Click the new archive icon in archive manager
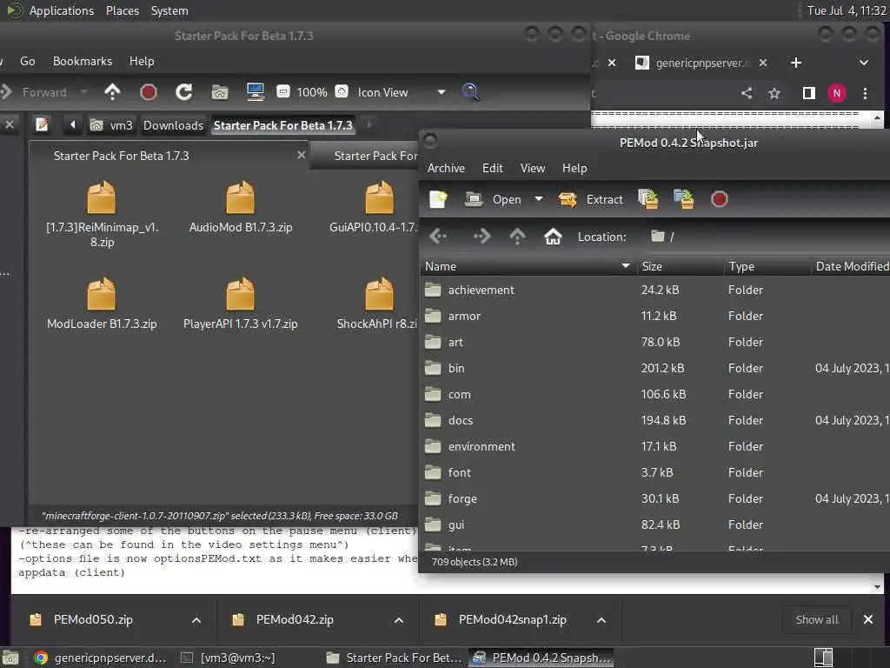Viewport: 890px width, 668px height. [x=438, y=199]
